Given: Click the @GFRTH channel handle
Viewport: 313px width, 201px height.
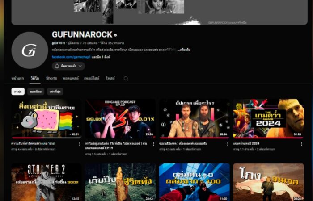Looking at the screenshot, I should 58,43.
